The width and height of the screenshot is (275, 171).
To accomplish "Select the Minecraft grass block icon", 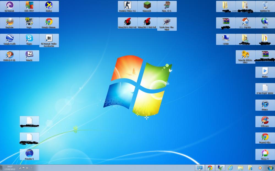I will click(147, 7).
